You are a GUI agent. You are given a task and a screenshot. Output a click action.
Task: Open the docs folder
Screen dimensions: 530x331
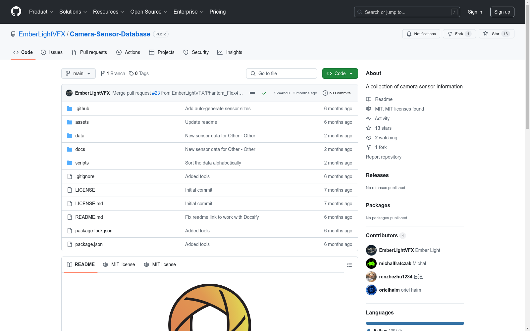pos(80,149)
